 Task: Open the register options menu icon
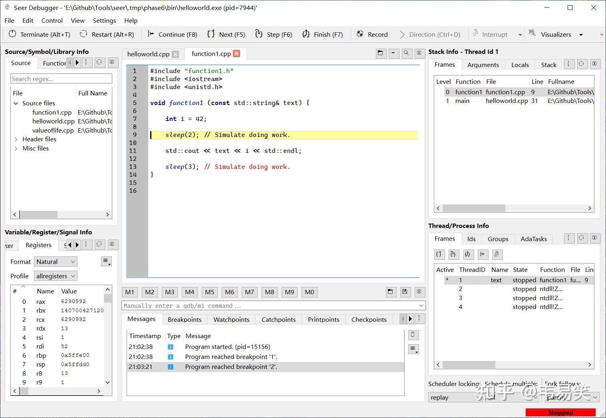106,261
